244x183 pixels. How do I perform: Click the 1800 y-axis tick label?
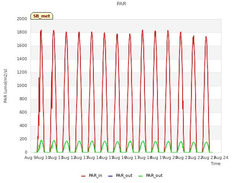[x=22, y=32]
